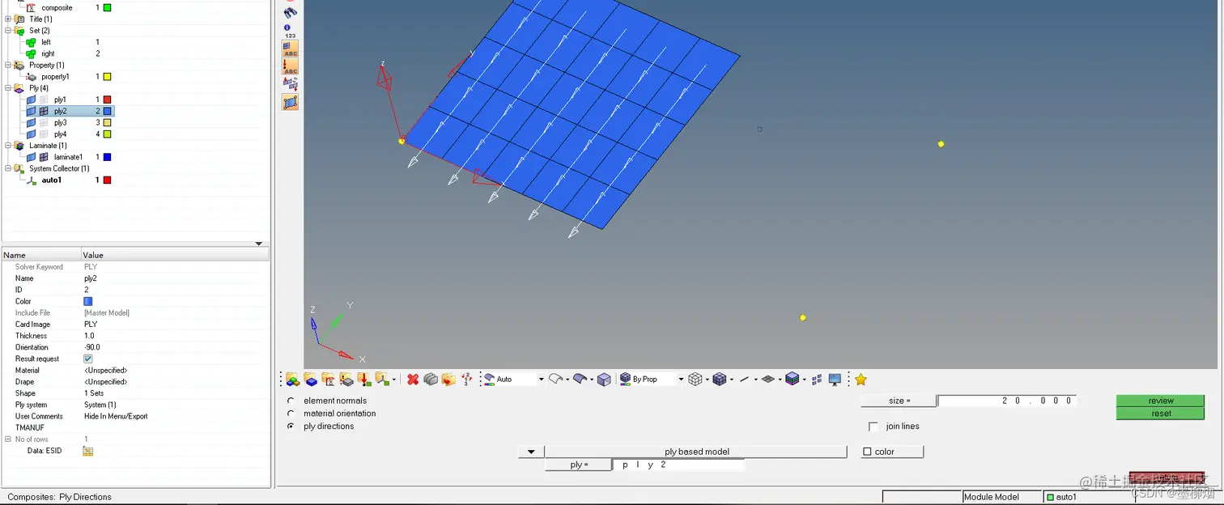Click the Load Collectors icon
This screenshot has width=1224, height=505.
[364, 379]
